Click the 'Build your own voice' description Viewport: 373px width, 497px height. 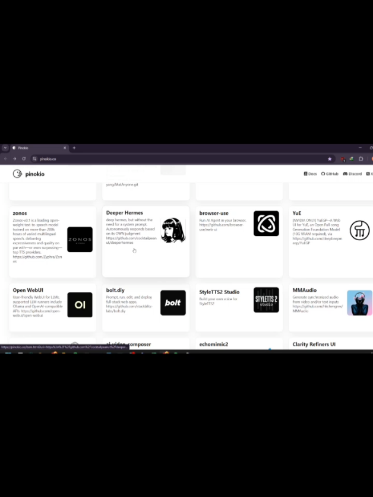pos(218,301)
